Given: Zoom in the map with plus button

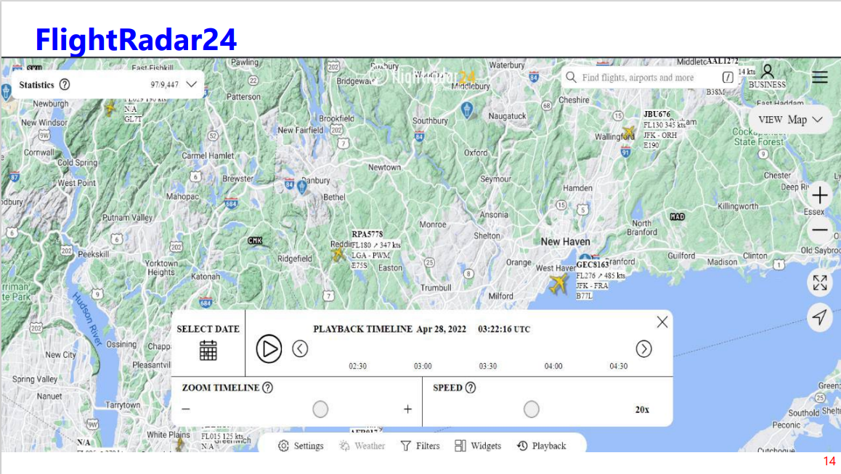Looking at the screenshot, I should click(819, 195).
